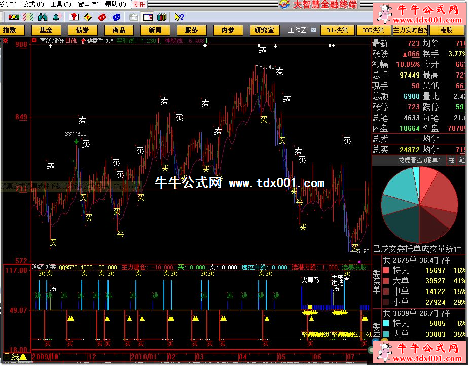Click the 商品 button
469x366 pixels.
(x=119, y=30)
